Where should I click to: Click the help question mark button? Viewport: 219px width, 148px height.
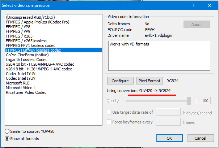click(193, 5)
